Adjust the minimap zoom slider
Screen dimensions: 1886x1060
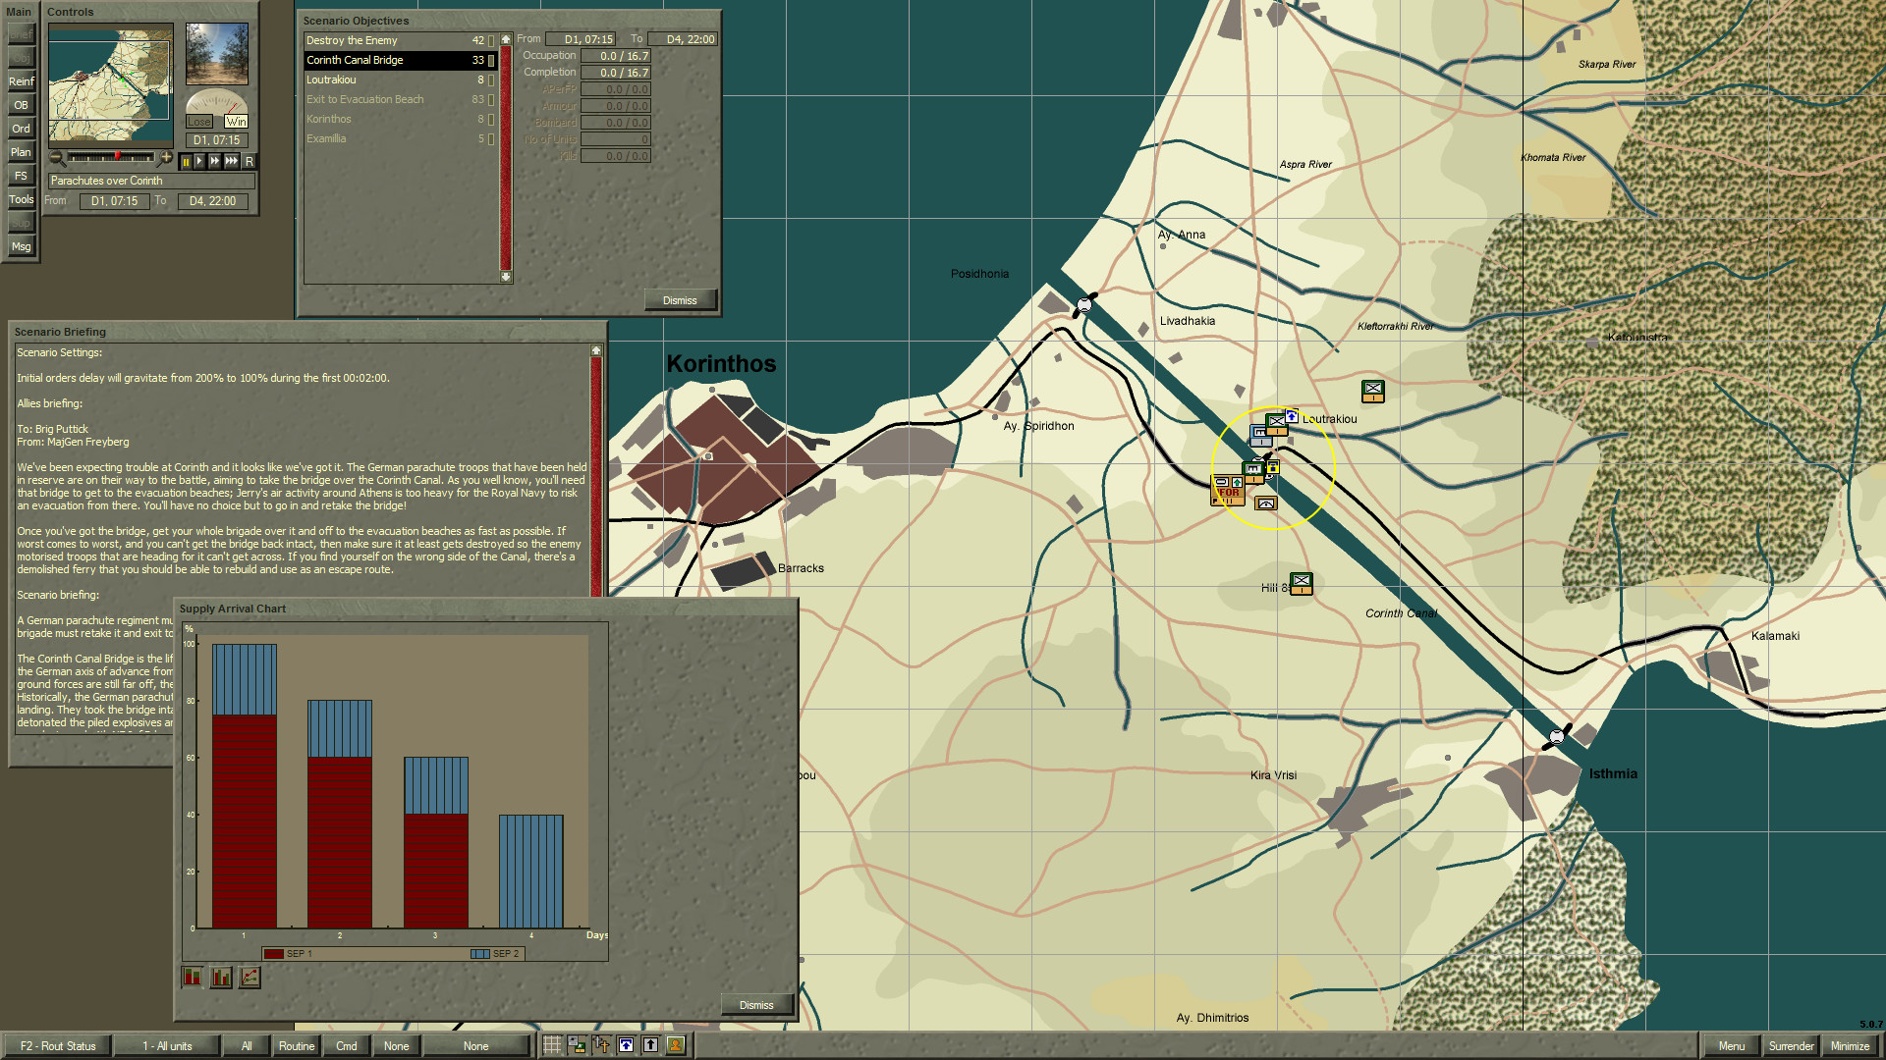tap(118, 155)
